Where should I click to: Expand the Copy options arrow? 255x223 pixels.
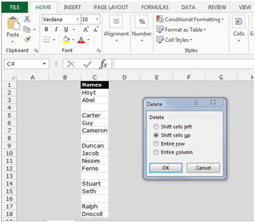(x=34, y=30)
